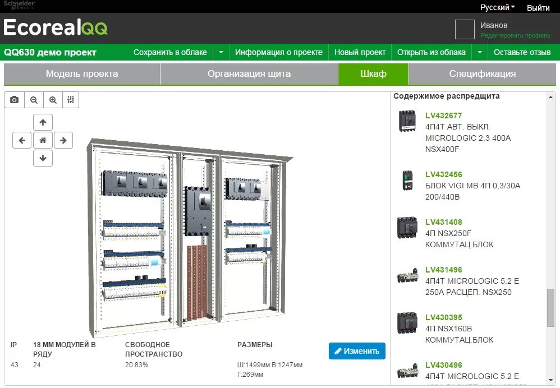The image size is (560, 388).
Task: Click the scrollbar up arrow
Action: click(x=550, y=97)
